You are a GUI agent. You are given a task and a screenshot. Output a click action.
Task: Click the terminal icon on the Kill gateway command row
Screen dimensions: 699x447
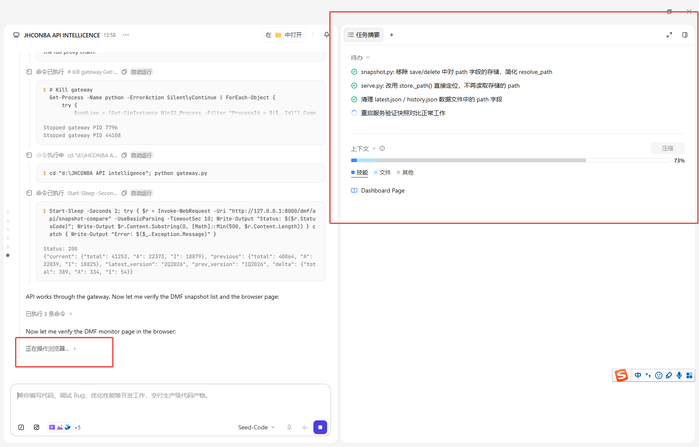[x=29, y=72]
